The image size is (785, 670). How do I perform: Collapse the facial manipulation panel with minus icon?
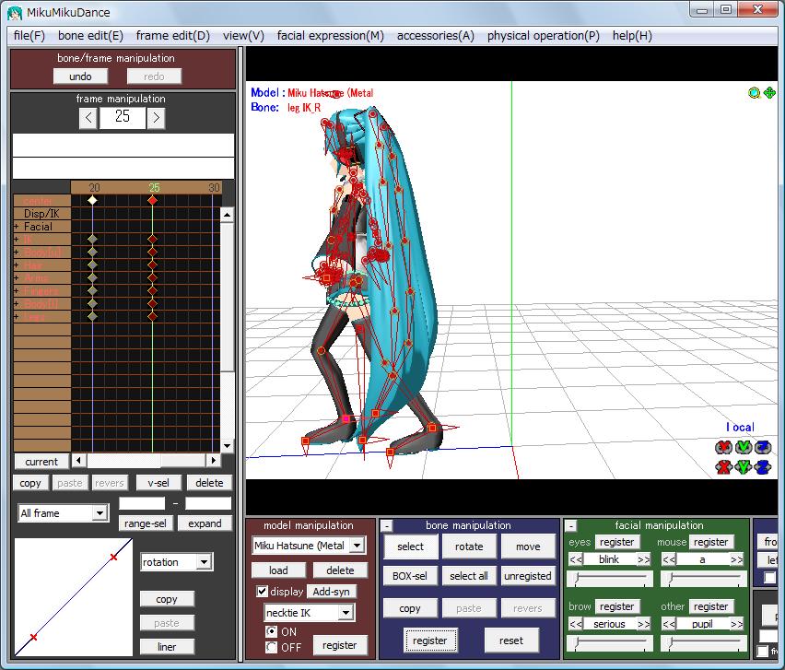point(570,526)
